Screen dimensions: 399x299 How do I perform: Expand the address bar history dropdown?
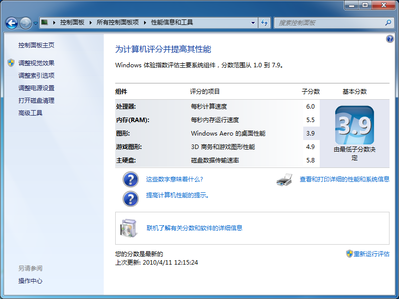tap(253, 22)
